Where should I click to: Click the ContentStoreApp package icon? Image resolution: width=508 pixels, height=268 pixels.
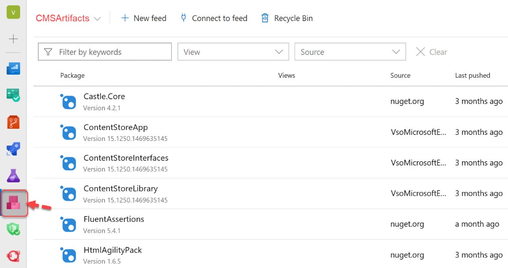click(x=68, y=132)
